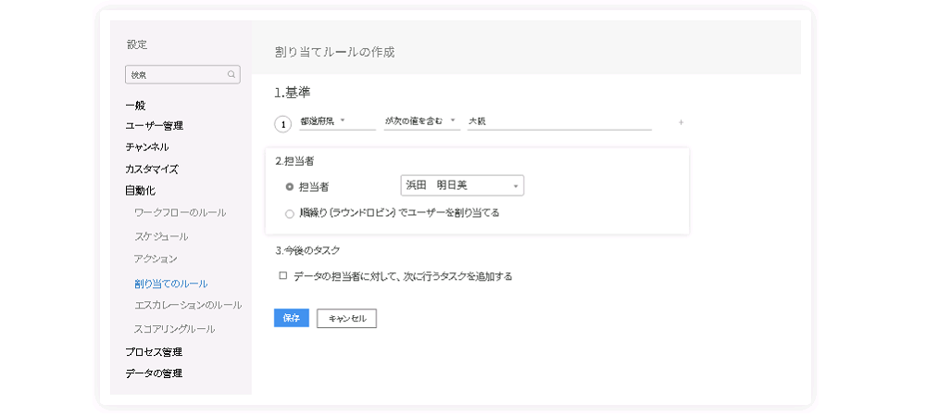Open エスカレーションのルール in sidebar
Image resolution: width=926 pixels, height=417 pixels.
coord(188,306)
